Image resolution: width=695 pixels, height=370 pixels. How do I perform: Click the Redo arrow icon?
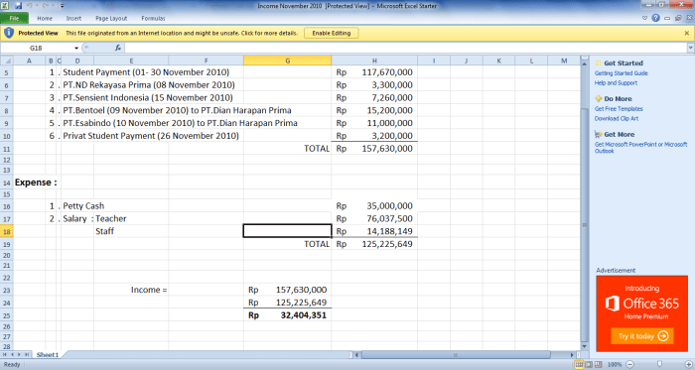[x=46, y=6]
